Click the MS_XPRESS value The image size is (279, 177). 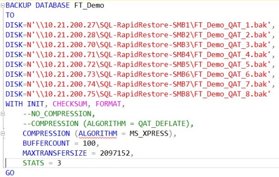point(149,133)
